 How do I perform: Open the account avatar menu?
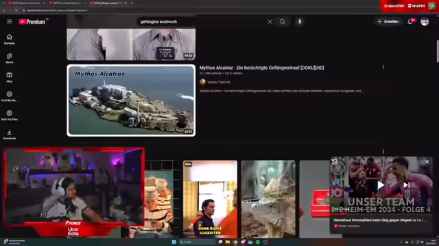[425, 21]
